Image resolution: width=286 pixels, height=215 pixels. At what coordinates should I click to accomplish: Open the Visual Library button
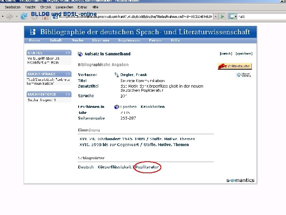click(243, 75)
